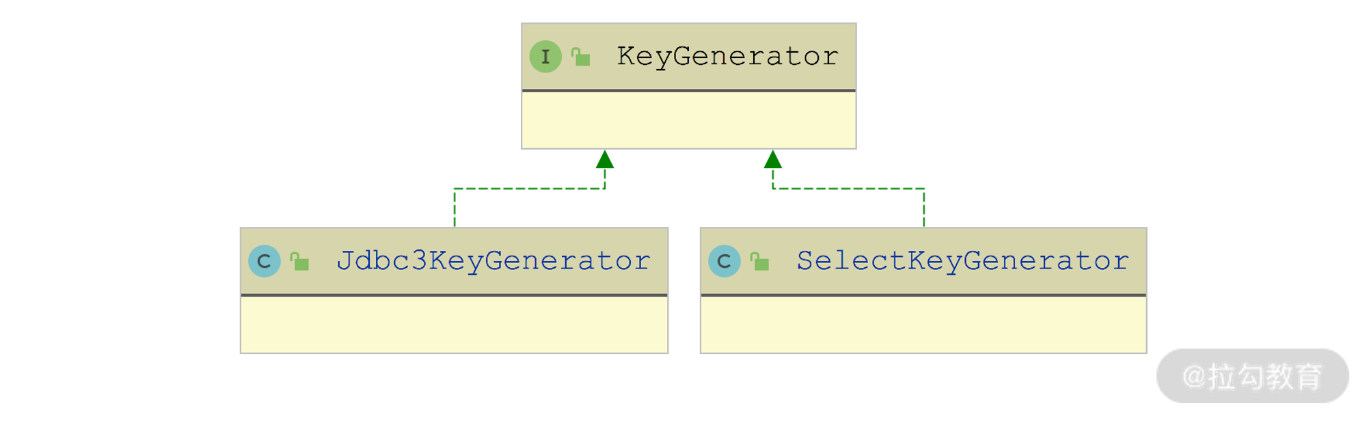
Task: Click the "@拉勾教育" watermark badge
Action: 1252,377
